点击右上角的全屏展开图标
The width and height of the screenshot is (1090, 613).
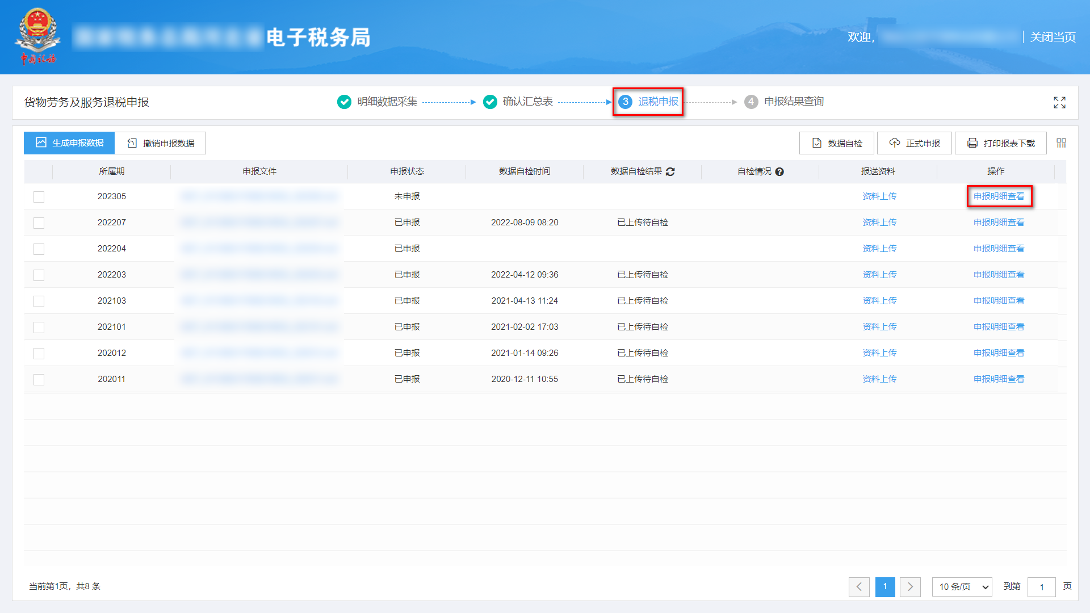click(1059, 103)
